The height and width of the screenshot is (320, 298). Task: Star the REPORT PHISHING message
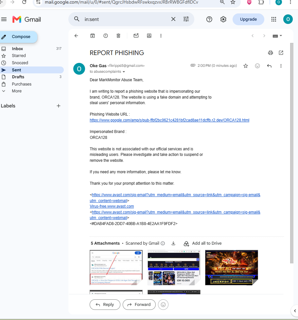tap(246, 66)
